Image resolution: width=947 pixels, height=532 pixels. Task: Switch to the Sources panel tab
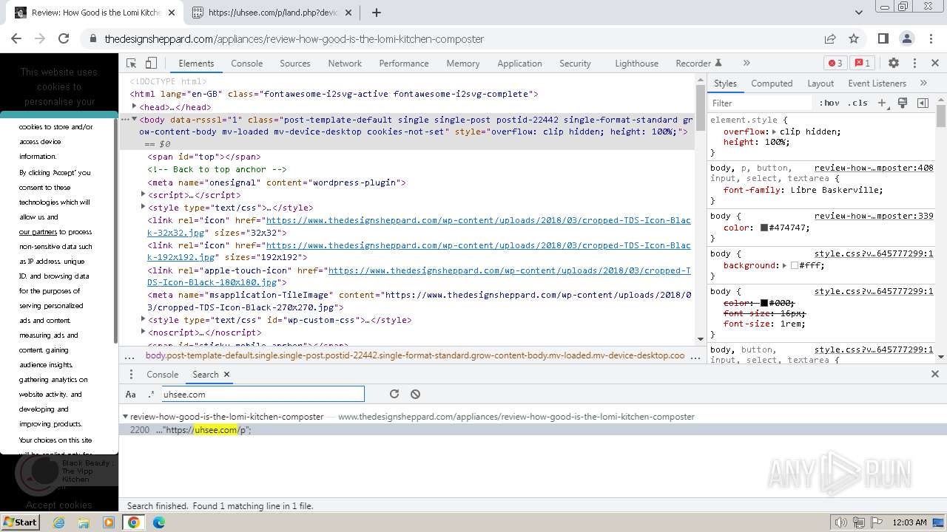[294, 64]
